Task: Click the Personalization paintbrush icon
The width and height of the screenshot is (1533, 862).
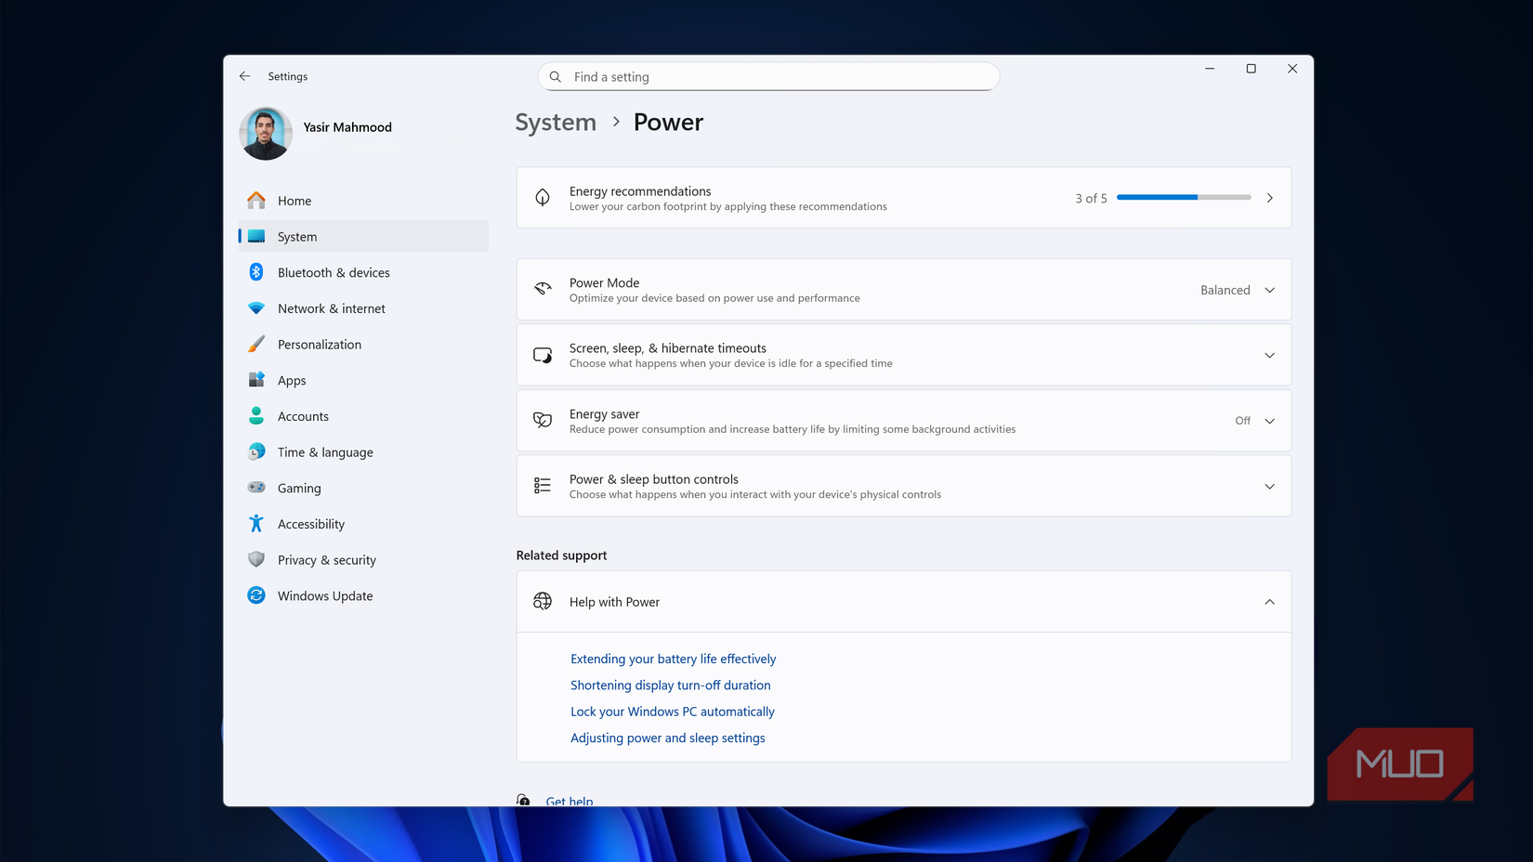Action: [256, 345]
